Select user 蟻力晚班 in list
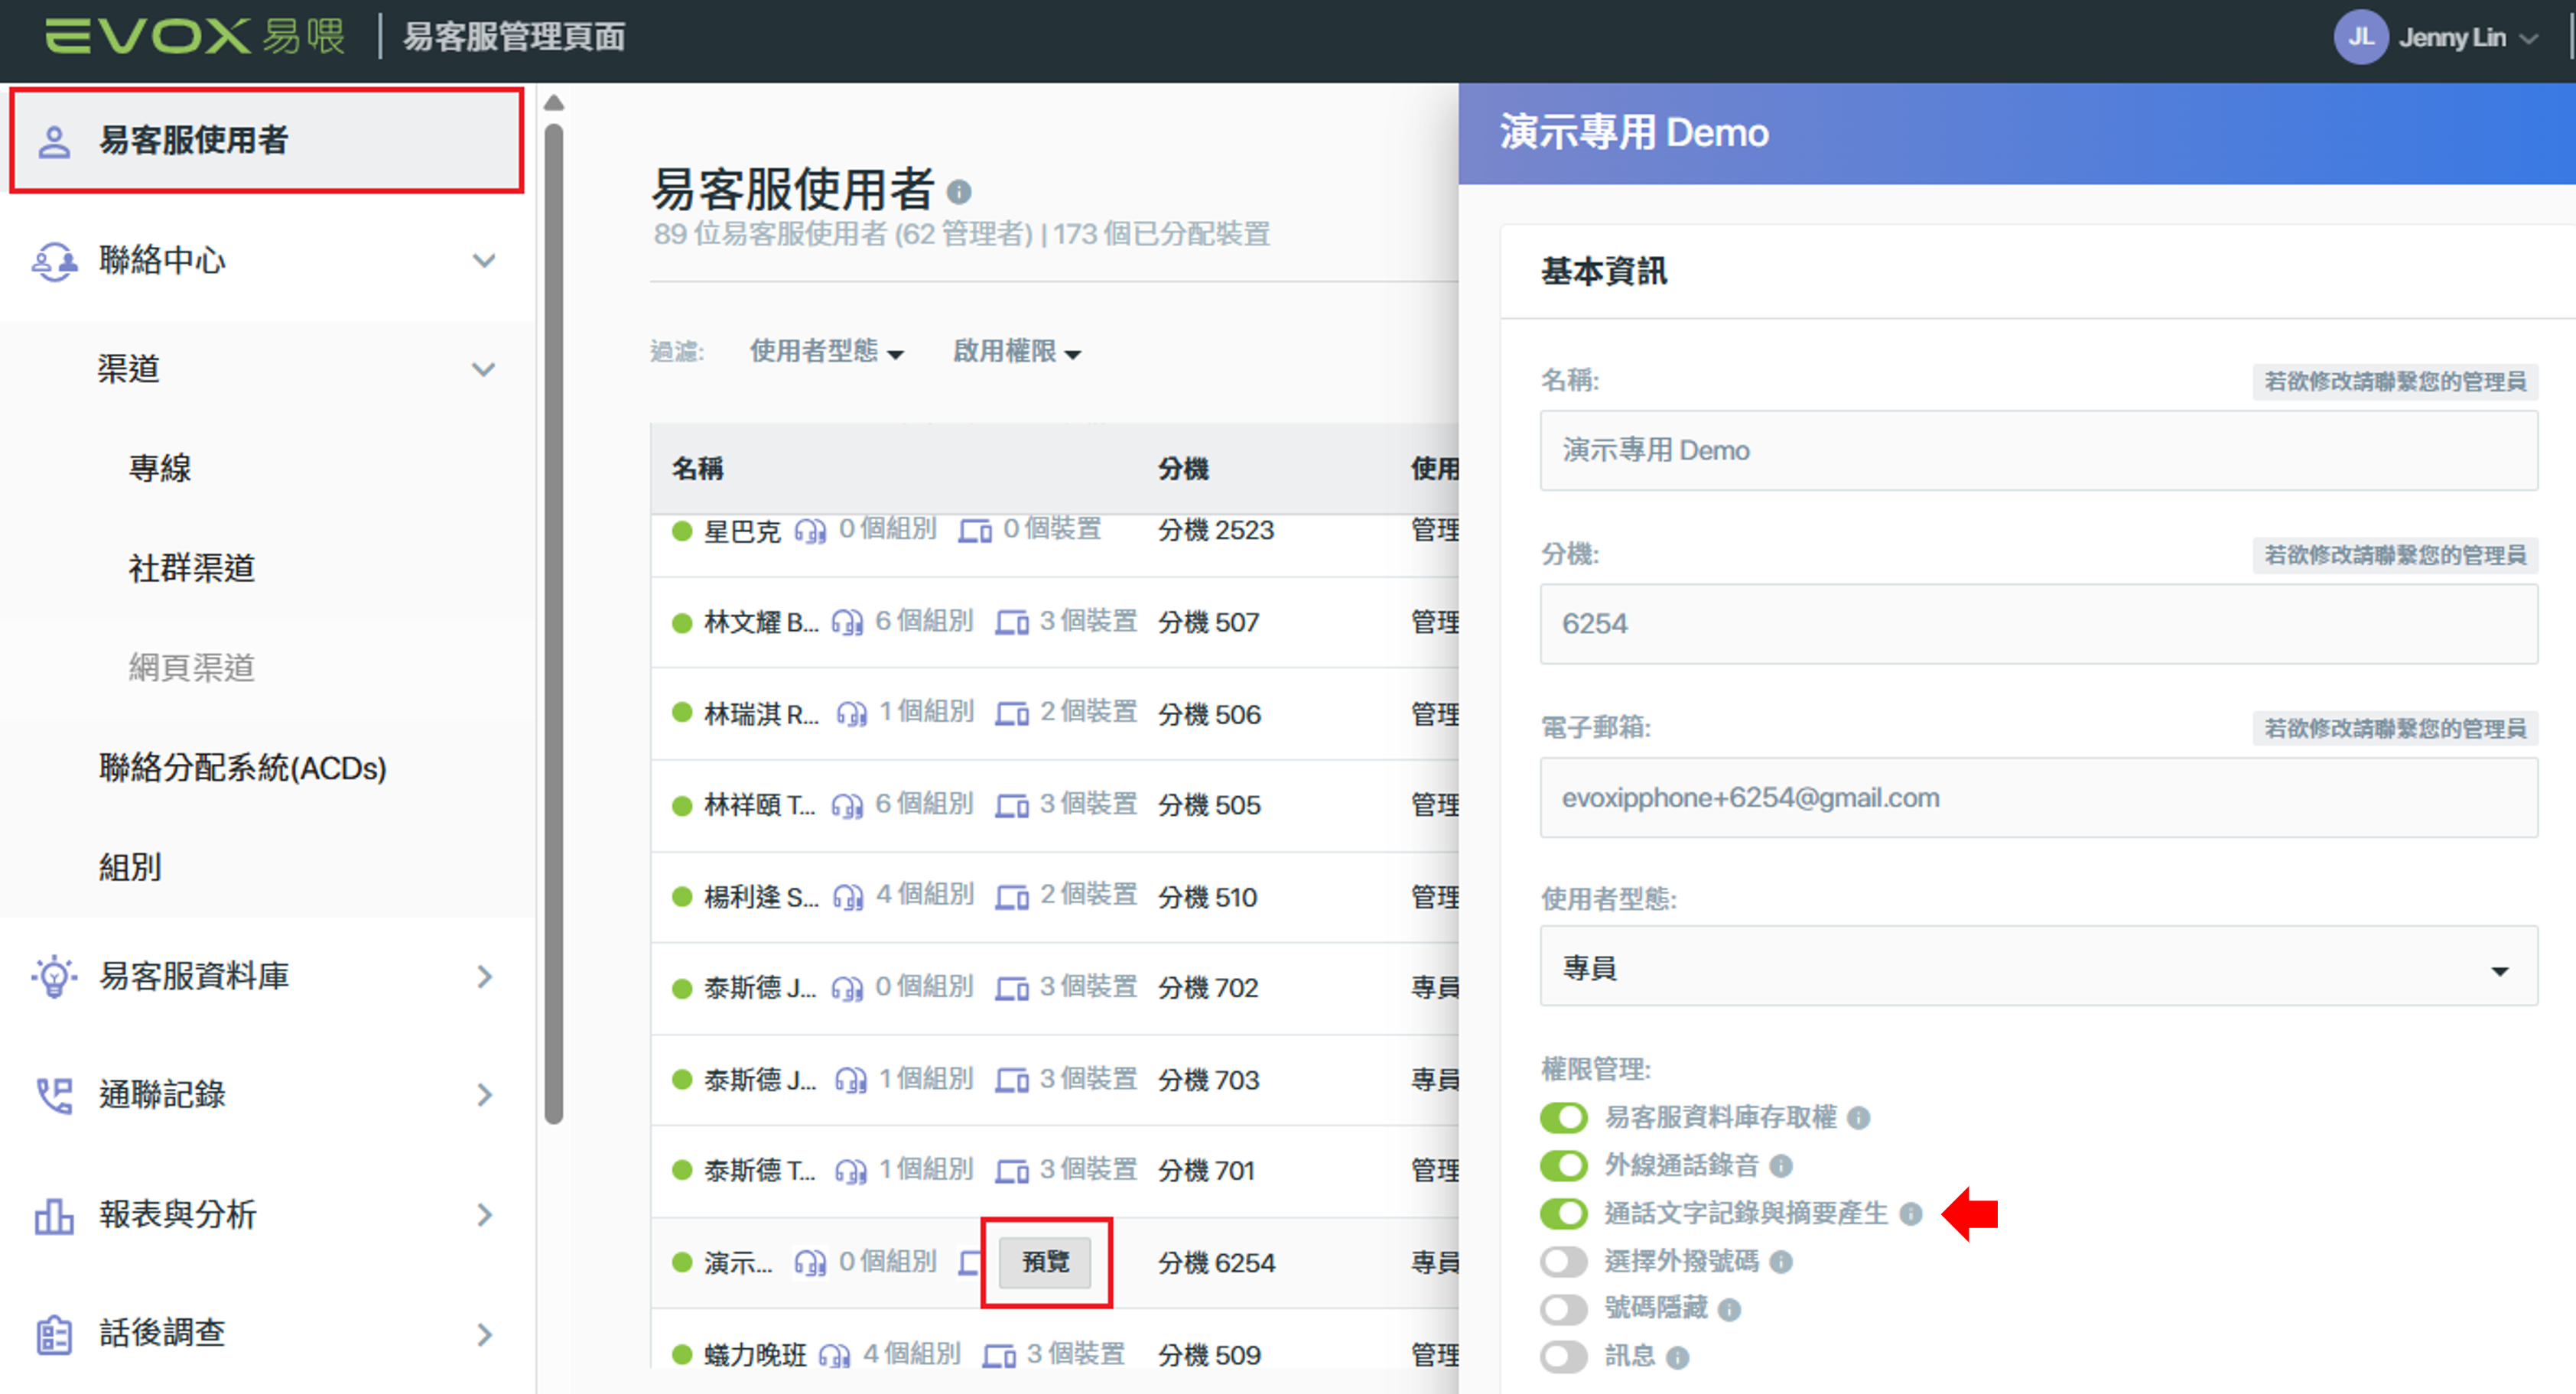Screen dimensions: 2576x1394 click(x=755, y=1355)
